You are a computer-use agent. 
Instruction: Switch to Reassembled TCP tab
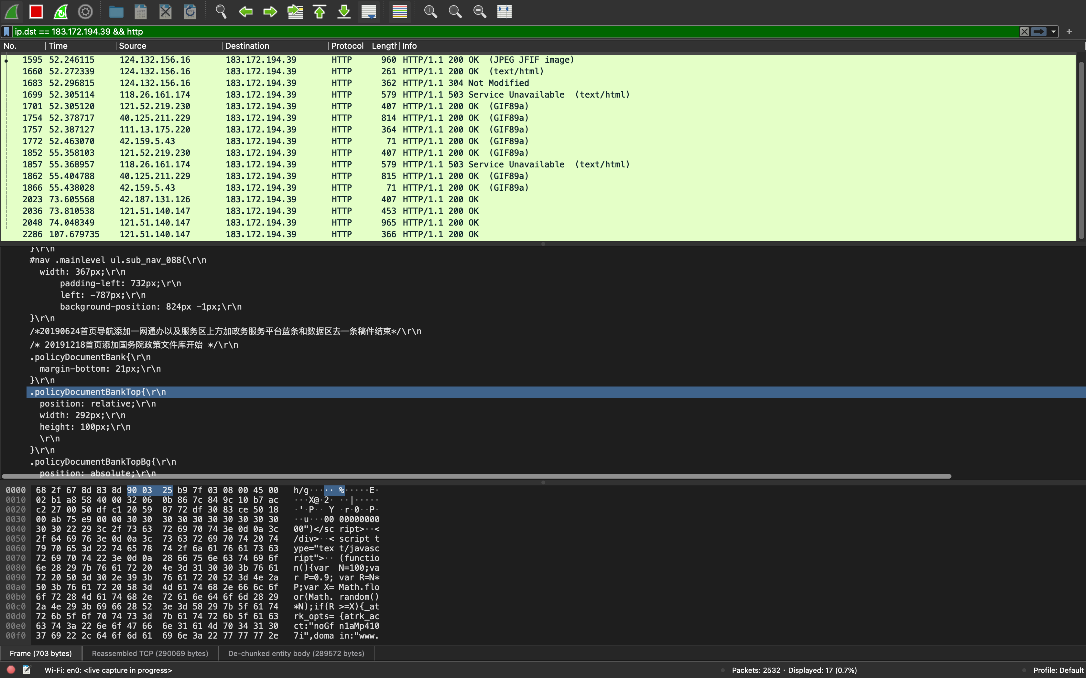pyautogui.click(x=150, y=653)
